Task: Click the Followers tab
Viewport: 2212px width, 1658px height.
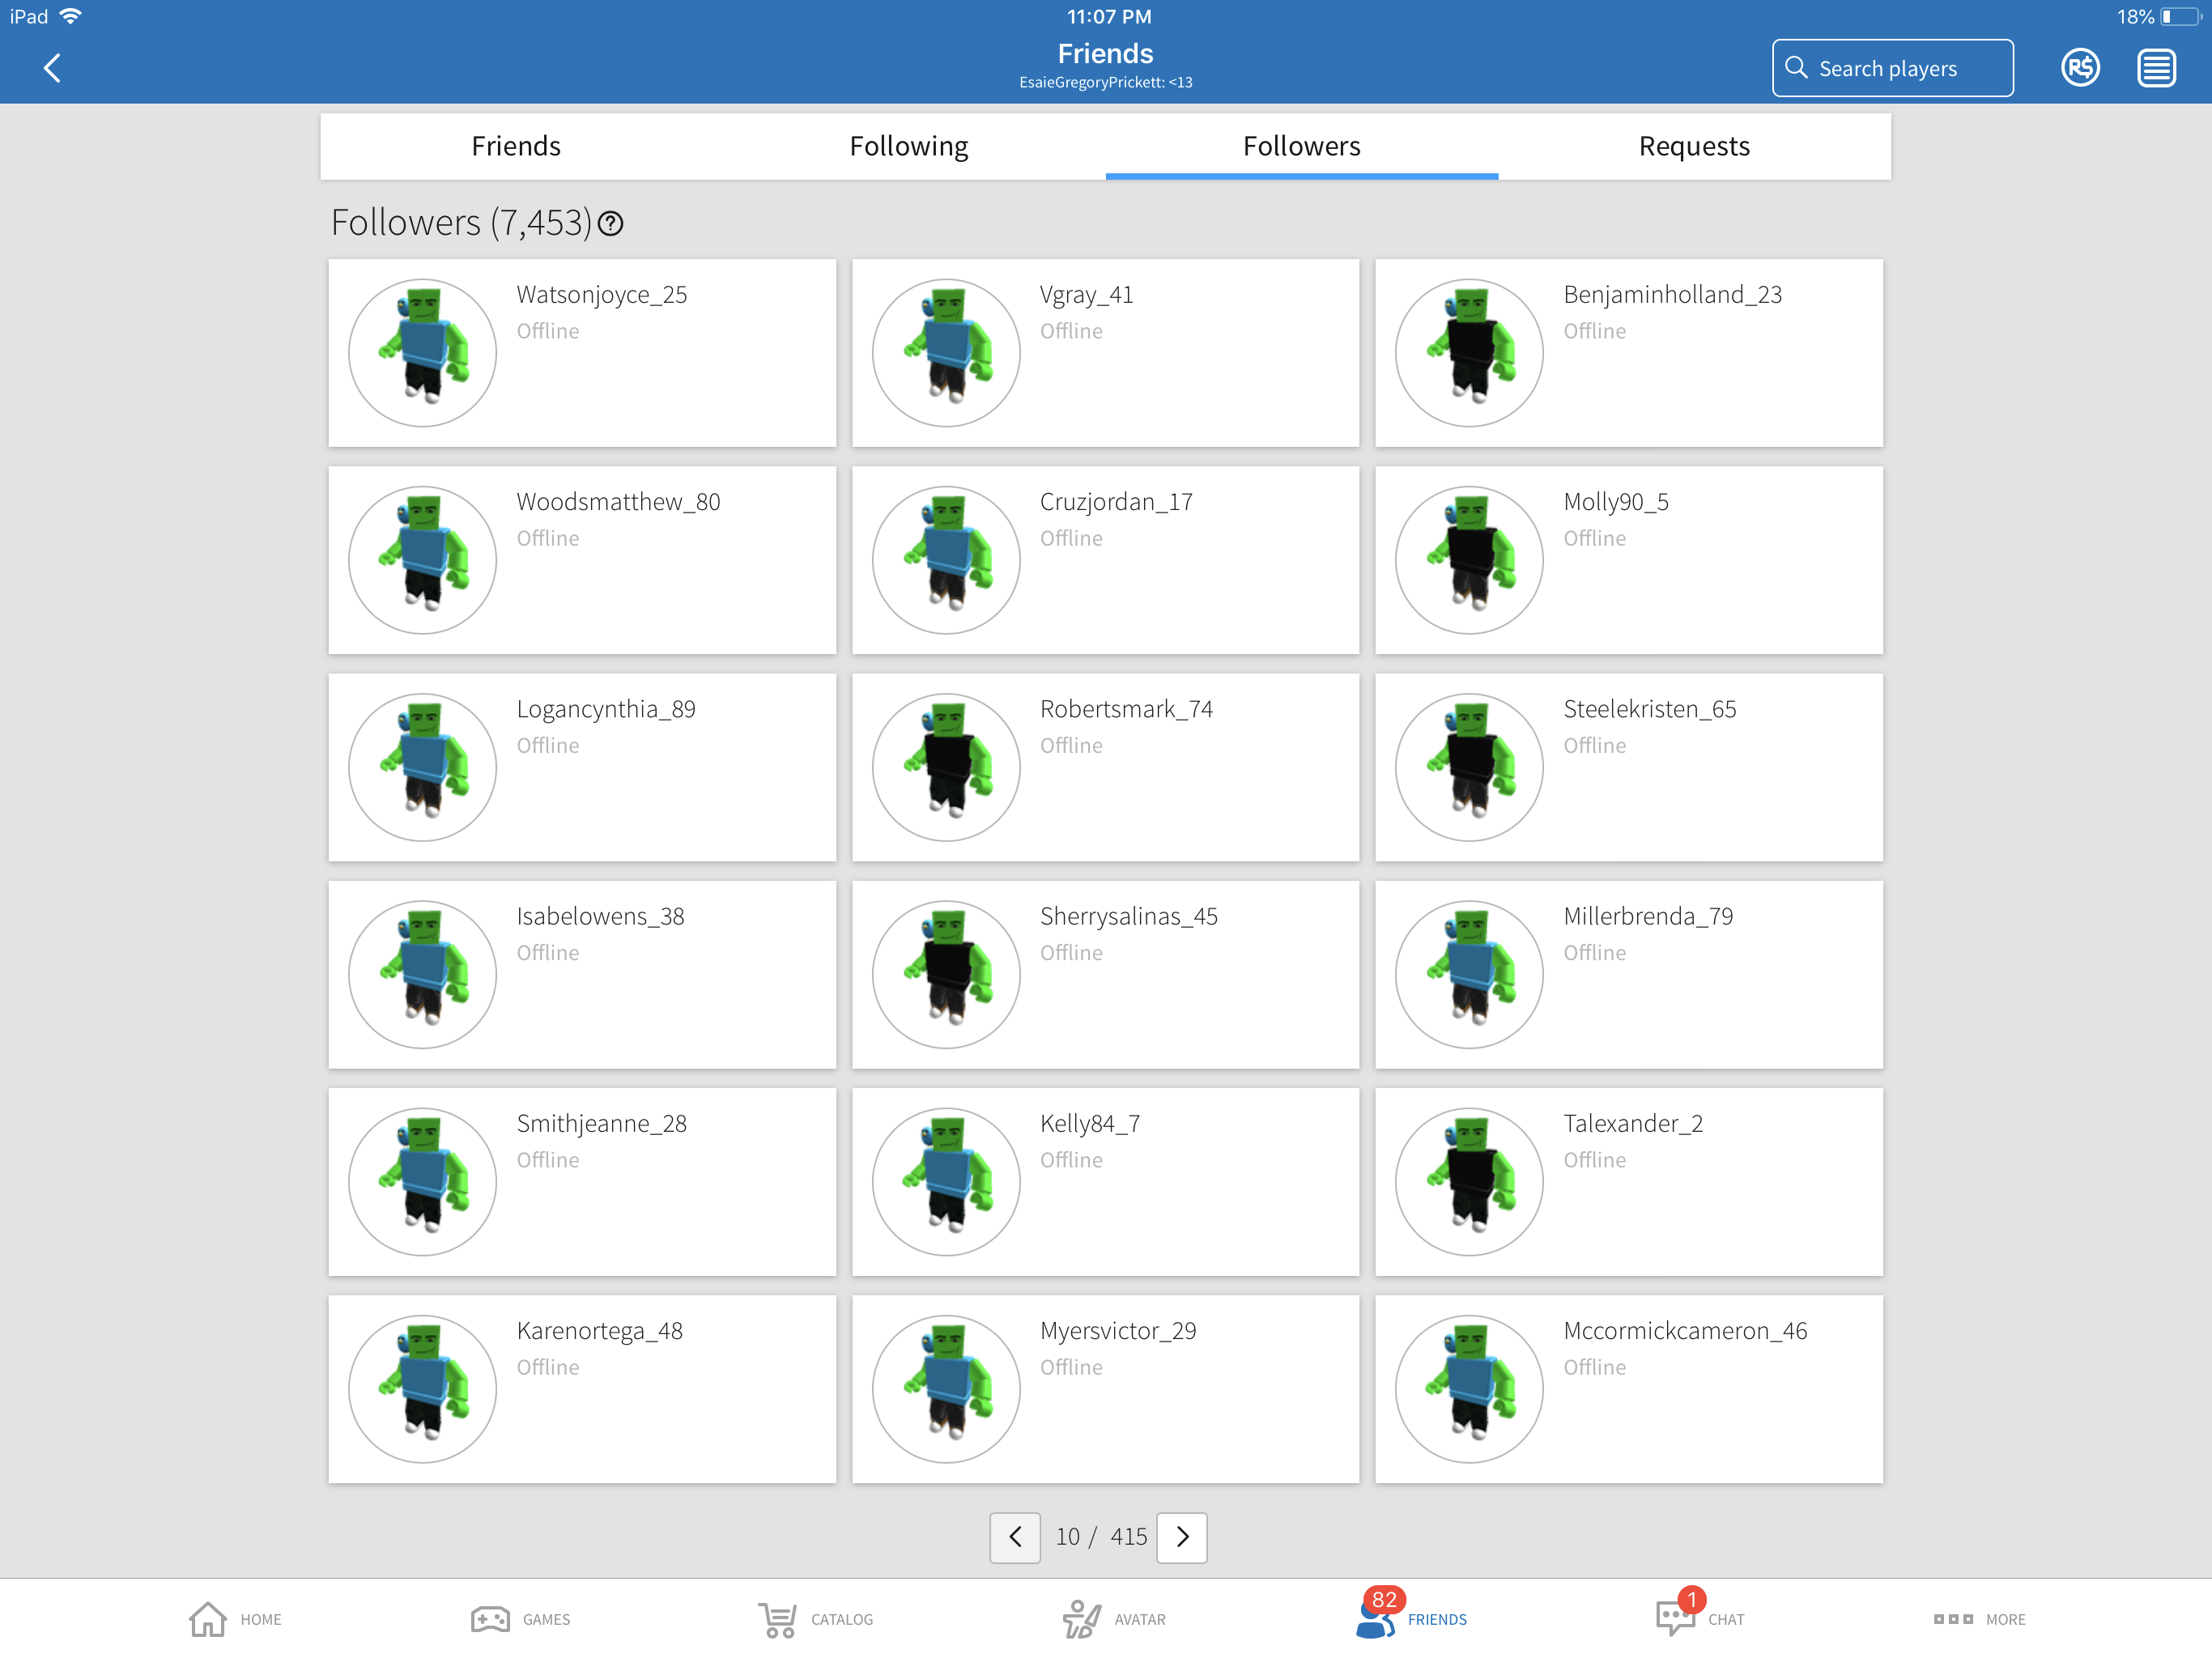Action: point(1301,145)
